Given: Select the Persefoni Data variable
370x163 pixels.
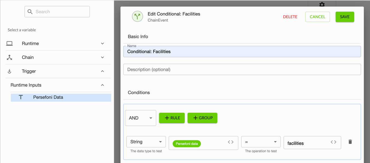Looking at the screenshot, I should [x=61, y=97].
